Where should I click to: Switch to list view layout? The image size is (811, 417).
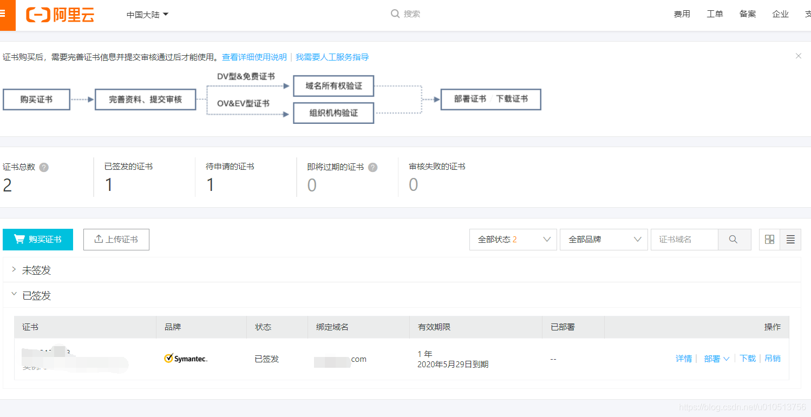click(x=790, y=239)
